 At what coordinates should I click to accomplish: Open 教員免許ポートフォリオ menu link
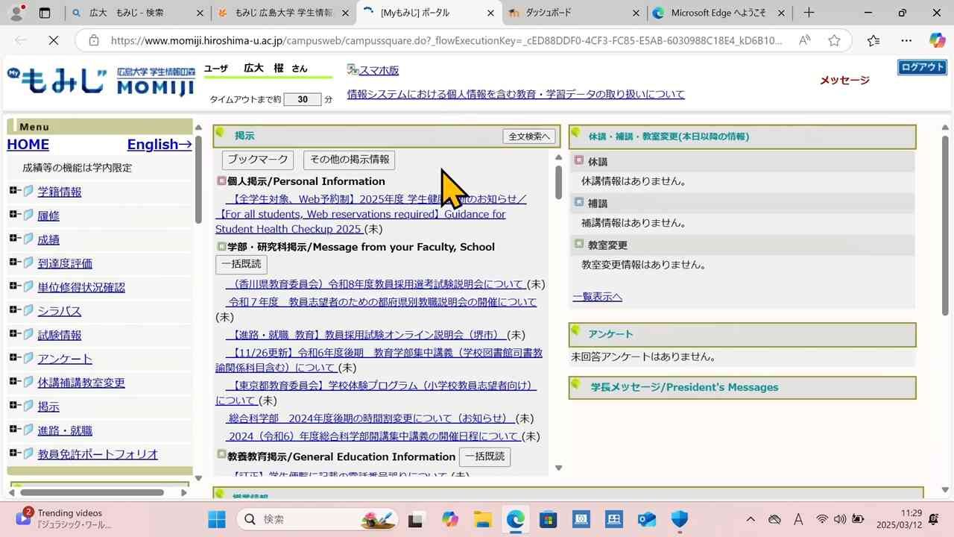point(98,454)
